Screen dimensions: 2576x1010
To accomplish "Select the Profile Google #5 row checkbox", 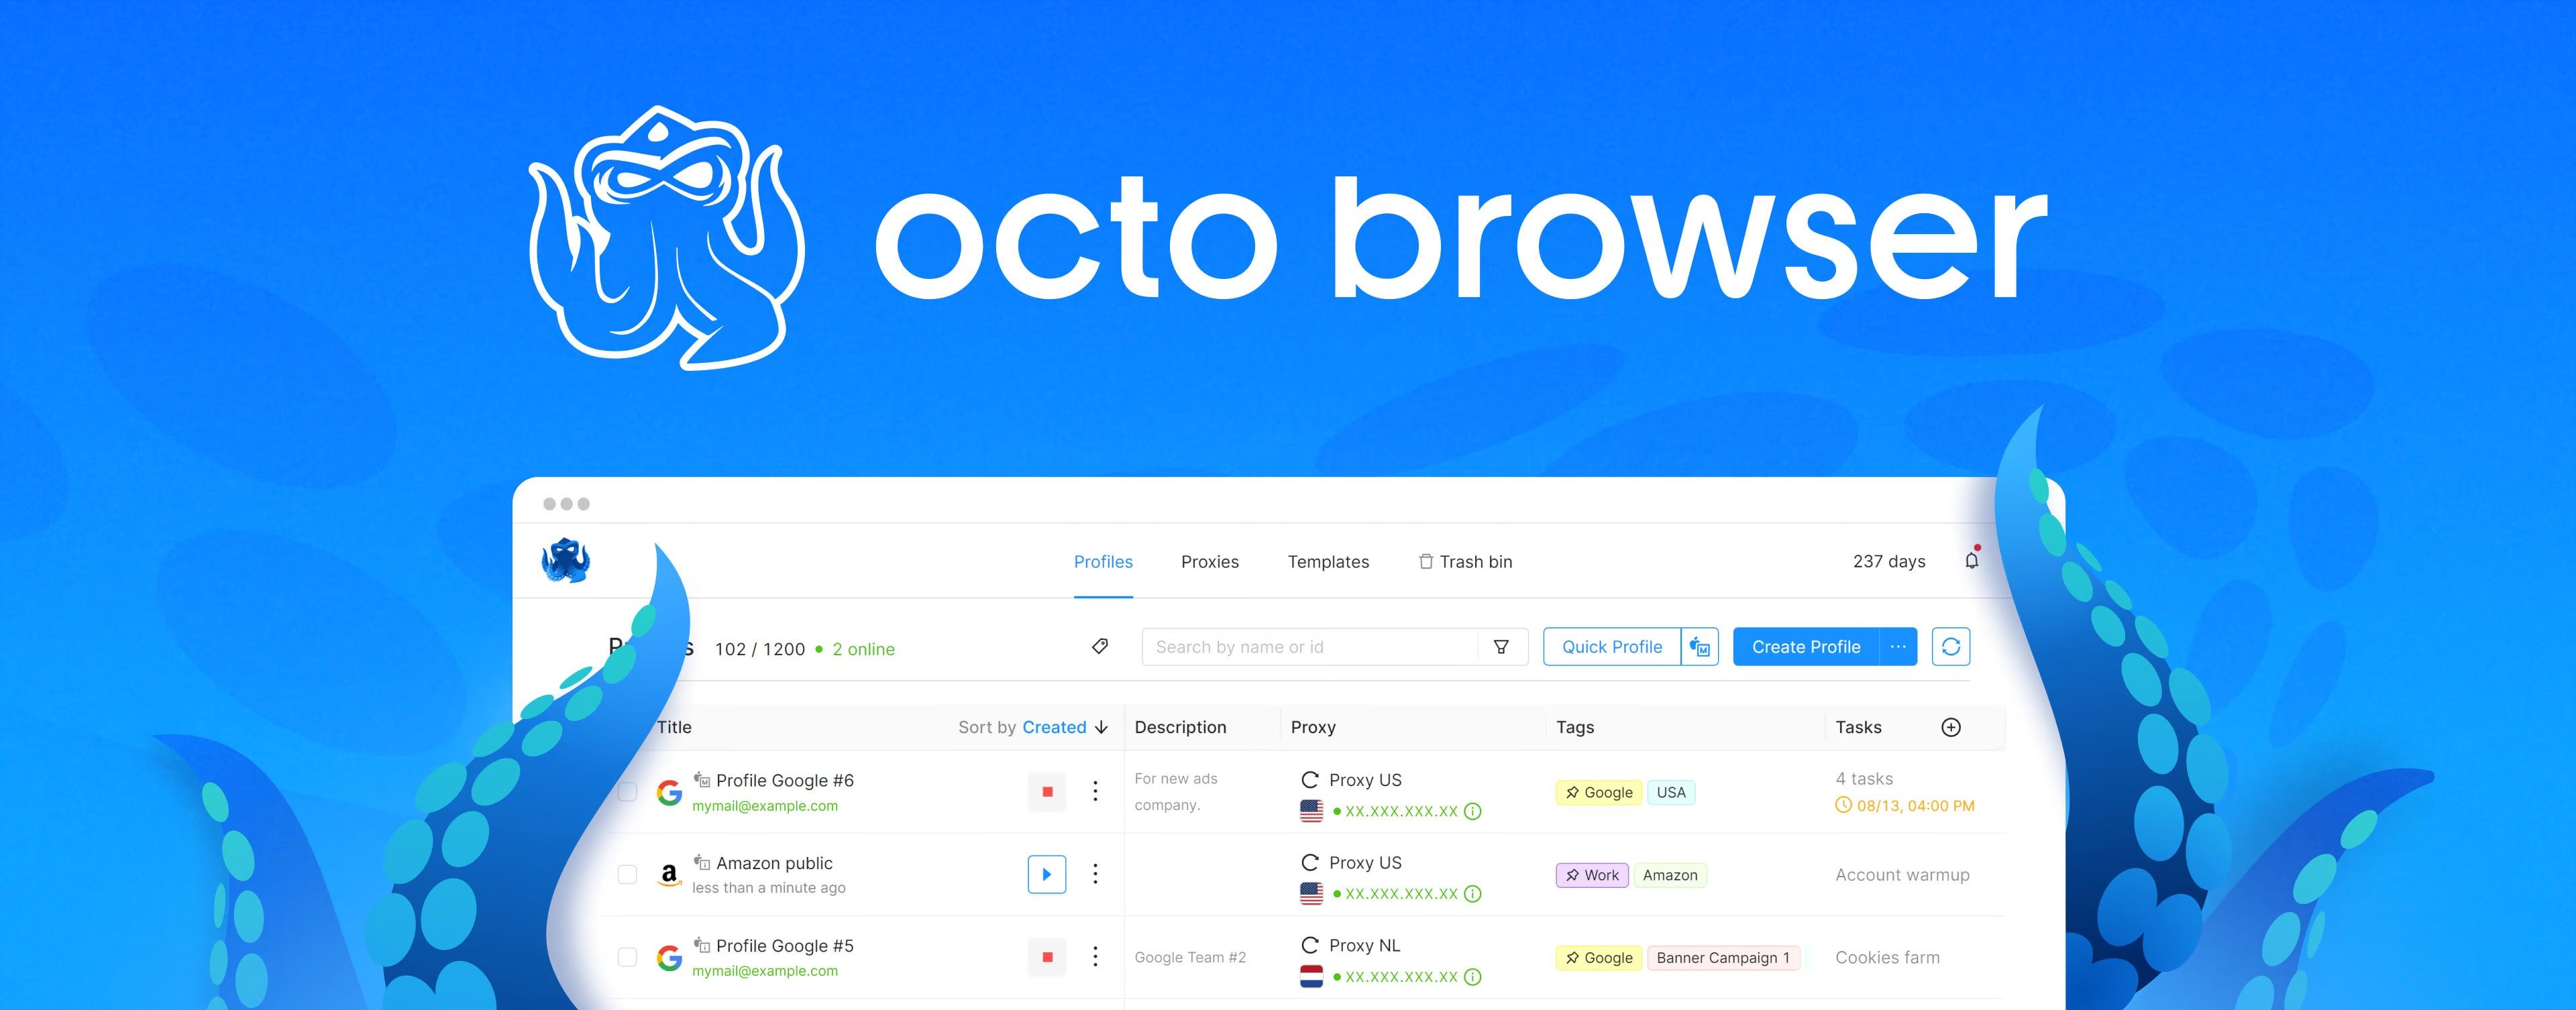I will pos(628,957).
